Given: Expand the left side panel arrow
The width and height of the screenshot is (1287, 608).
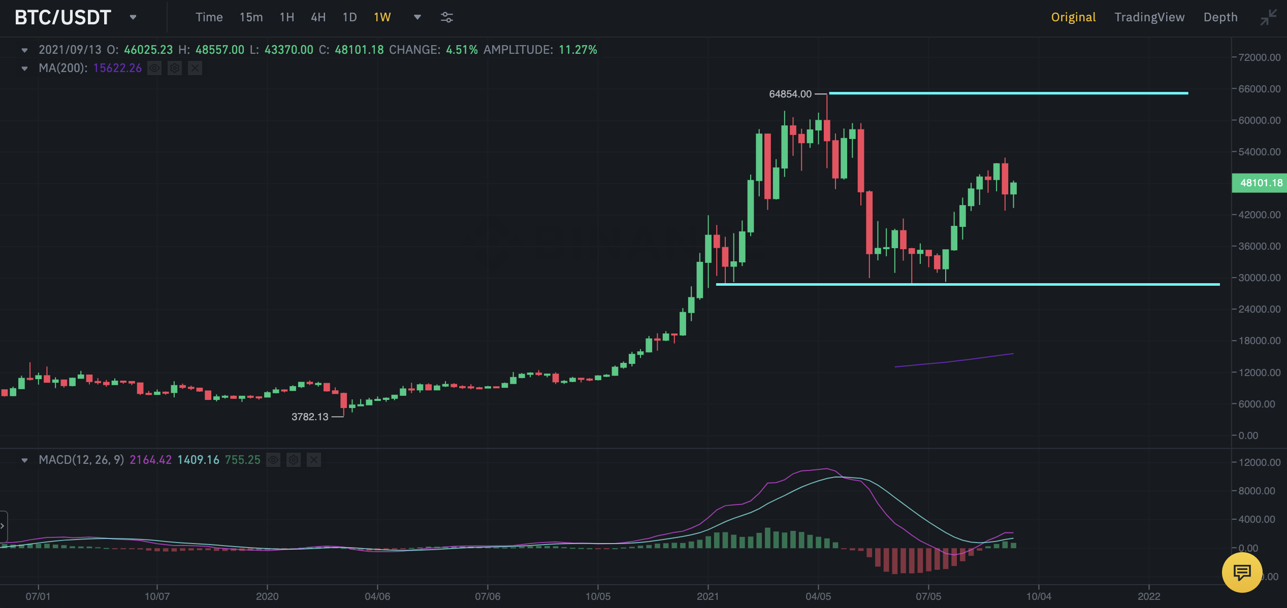Looking at the screenshot, I should click(x=3, y=526).
